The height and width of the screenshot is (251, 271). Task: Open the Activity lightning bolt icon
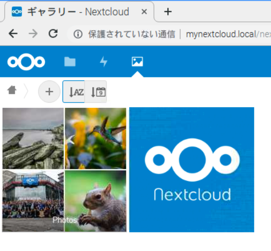104,61
